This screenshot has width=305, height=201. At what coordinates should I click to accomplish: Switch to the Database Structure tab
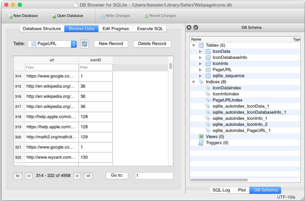[42, 28]
